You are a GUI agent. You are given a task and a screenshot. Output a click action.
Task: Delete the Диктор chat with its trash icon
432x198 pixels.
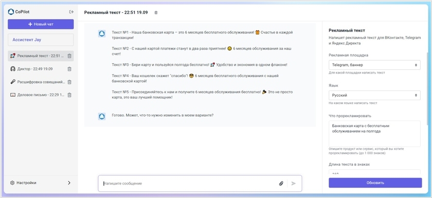[69, 69]
